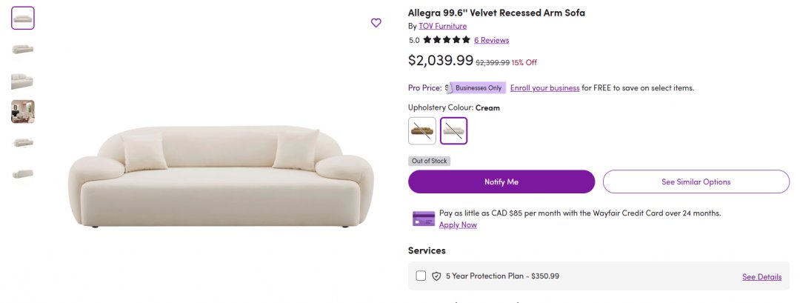Open See Details for protection plan
Viewport: 800px width, 303px height.
click(x=761, y=277)
